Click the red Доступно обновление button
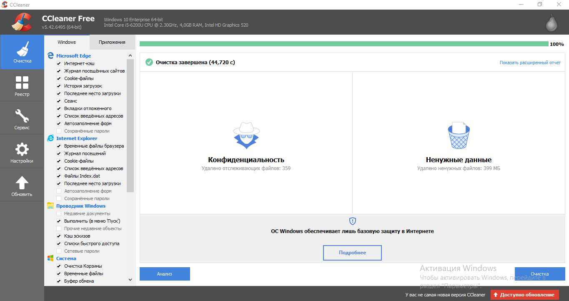The height and width of the screenshot is (301, 569). click(524, 295)
